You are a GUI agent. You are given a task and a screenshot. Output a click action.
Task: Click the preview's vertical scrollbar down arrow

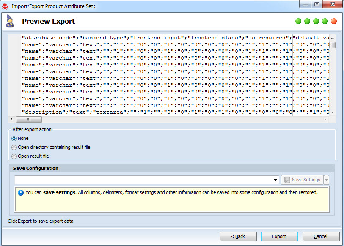pyautogui.click(x=333, y=112)
